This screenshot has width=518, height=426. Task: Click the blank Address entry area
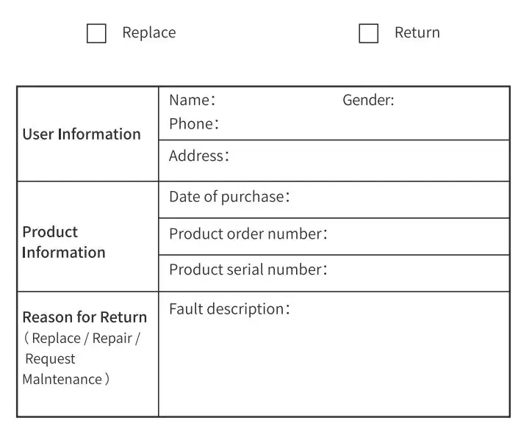click(367, 156)
